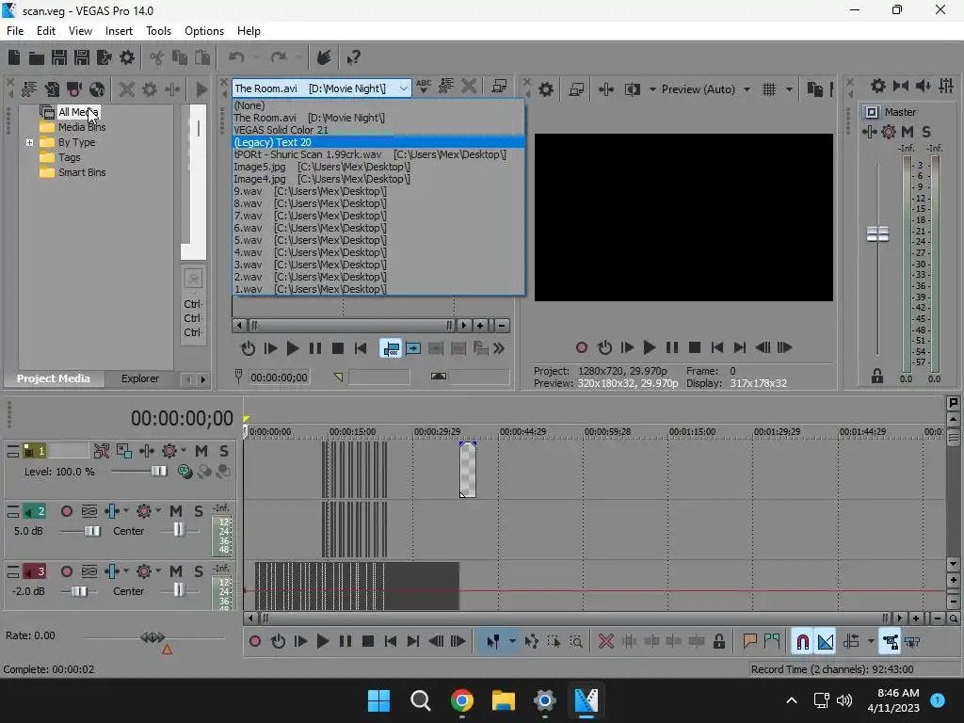
Task: Open the editing tool dropdown arrow
Action: (x=512, y=642)
